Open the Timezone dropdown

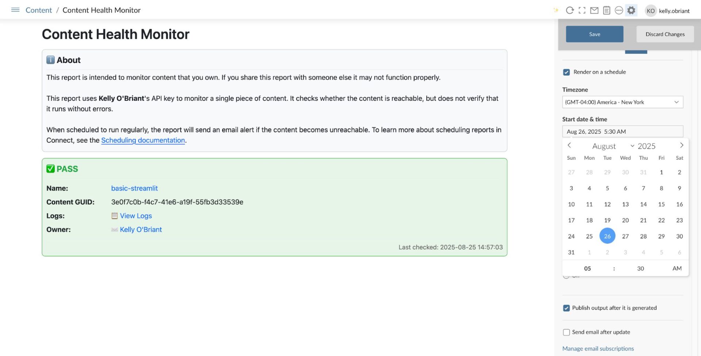point(623,102)
